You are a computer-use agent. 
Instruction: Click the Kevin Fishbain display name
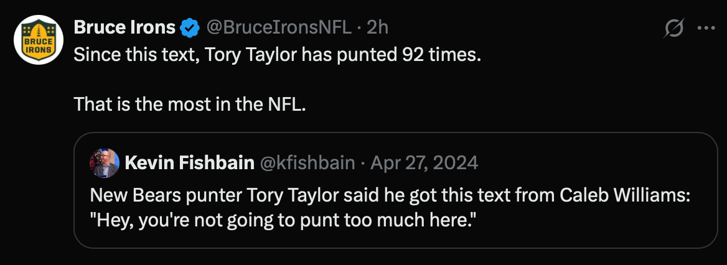click(x=189, y=163)
